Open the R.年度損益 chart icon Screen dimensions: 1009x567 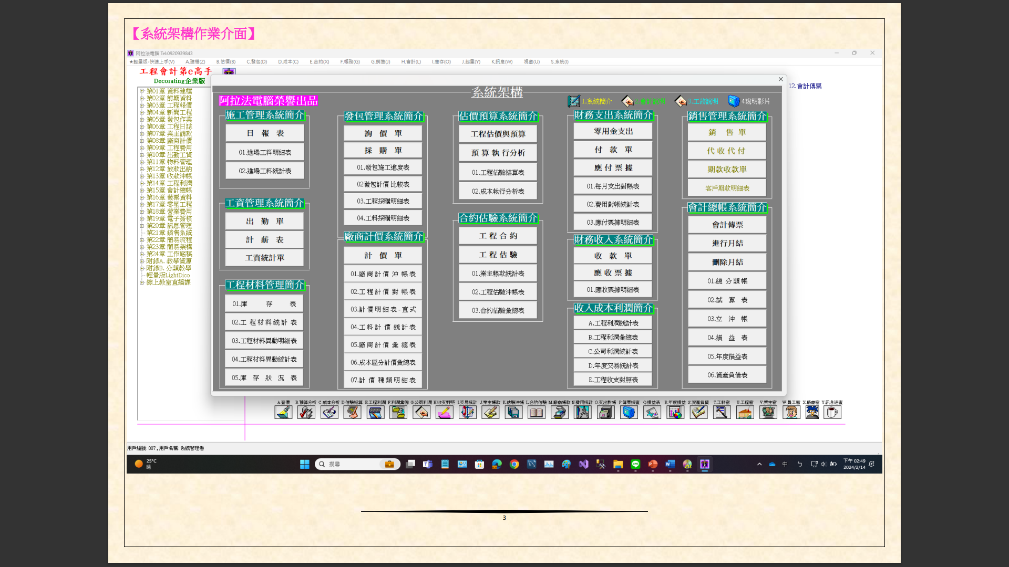pos(675,412)
